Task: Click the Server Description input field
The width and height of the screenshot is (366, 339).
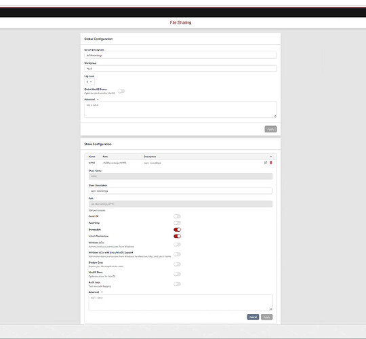Action: (x=180, y=56)
